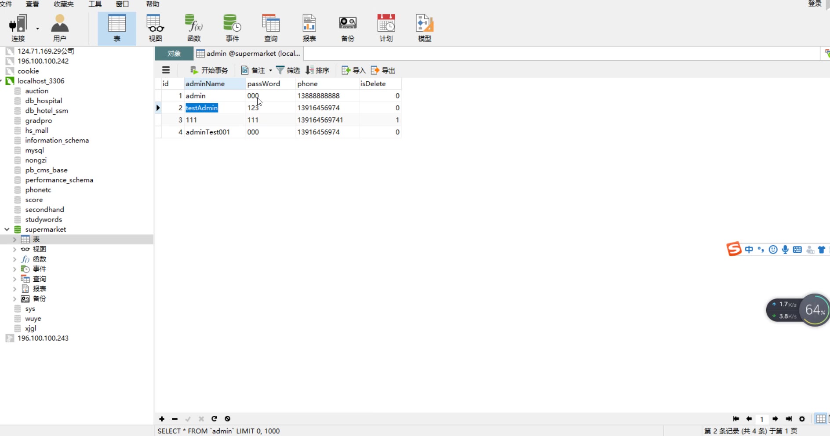Select the 196.100.100.243 connection
The width and height of the screenshot is (830, 436).
pos(43,338)
